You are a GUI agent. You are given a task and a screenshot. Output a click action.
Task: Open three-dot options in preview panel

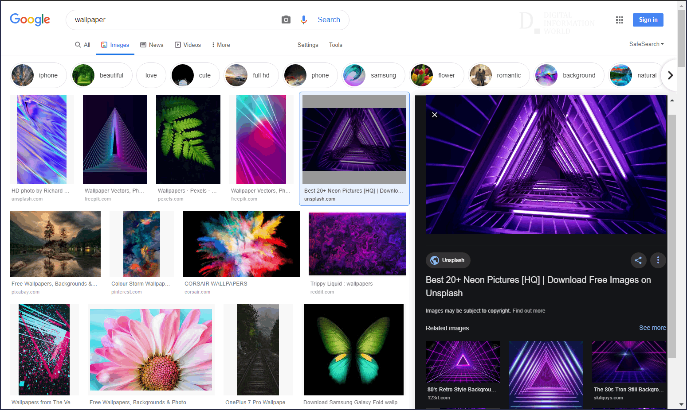[x=658, y=260]
